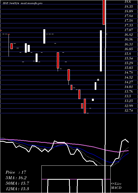Click the 14.78 price axis label
Image resolution: width=138 pixels, height=193 pixels.
[129, 73]
